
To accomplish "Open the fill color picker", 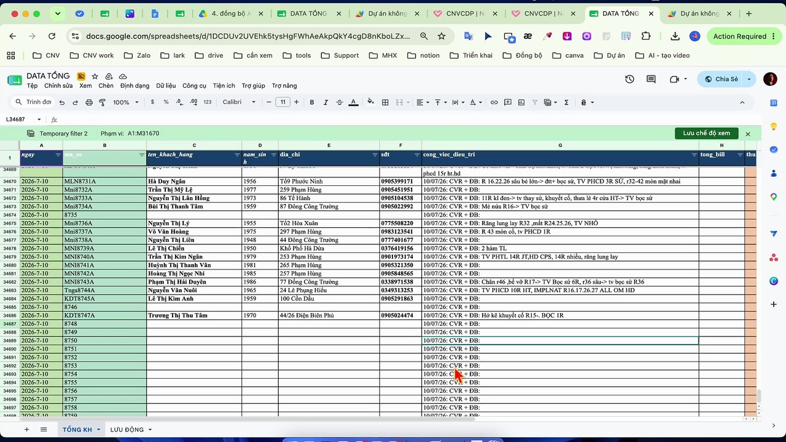I will [370, 103].
